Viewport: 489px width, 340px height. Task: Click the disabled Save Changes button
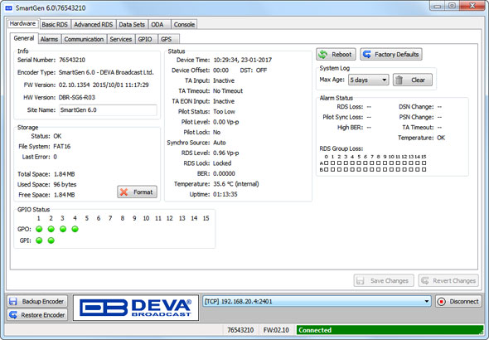tap(384, 281)
